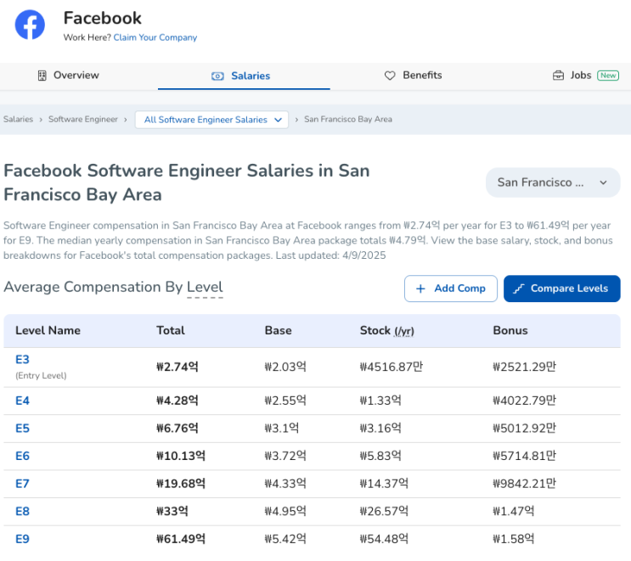Screen dimensions: 631x561
Task: Click E4 total ₩4.28억
Action: tap(177, 401)
